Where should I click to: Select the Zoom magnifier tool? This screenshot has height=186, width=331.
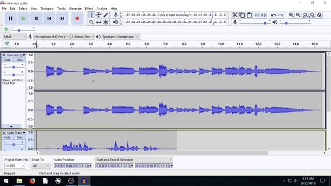click(x=92, y=22)
